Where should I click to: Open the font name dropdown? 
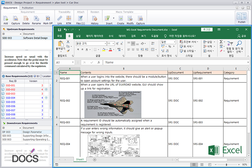click(x=105, y=44)
